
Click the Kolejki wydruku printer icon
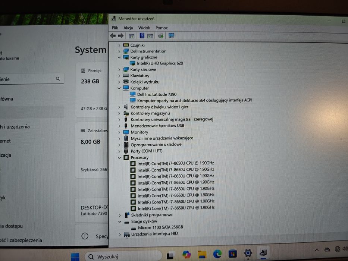click(x=126, y=82)
